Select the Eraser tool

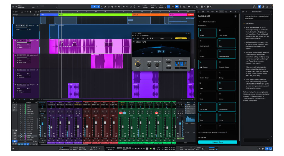coord(105,7)
